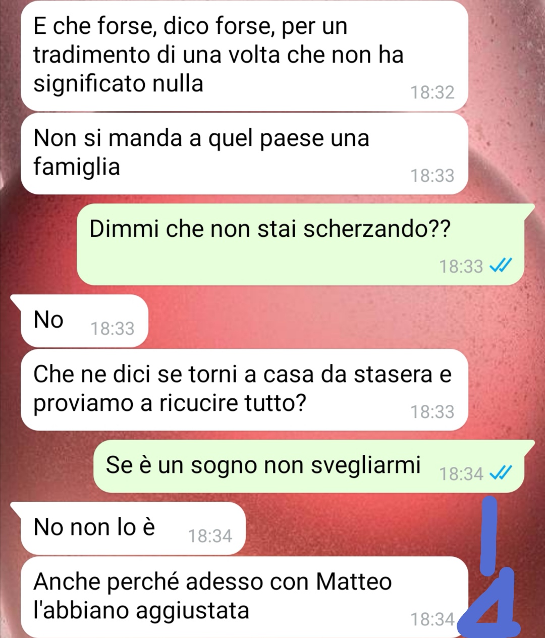Image resolution: width=545 pixels, height=638 pixels.
Task: Click the blue vertical line annotation
Action: pos(488,535)
